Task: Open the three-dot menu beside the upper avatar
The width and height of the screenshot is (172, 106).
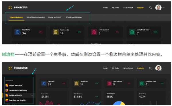Action: tap(163, 8)
